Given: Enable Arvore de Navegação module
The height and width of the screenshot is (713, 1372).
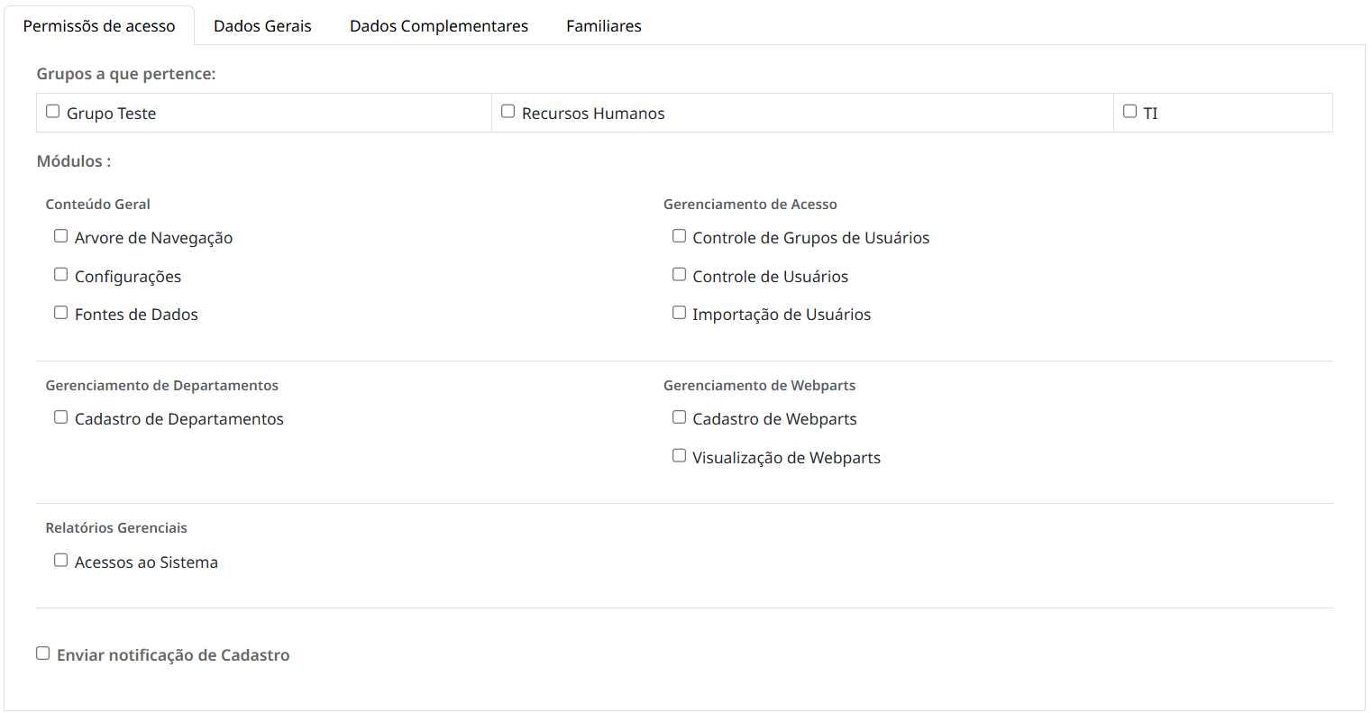Looking at the screenshot, I should pyautogui.click(x=61, y=236).
